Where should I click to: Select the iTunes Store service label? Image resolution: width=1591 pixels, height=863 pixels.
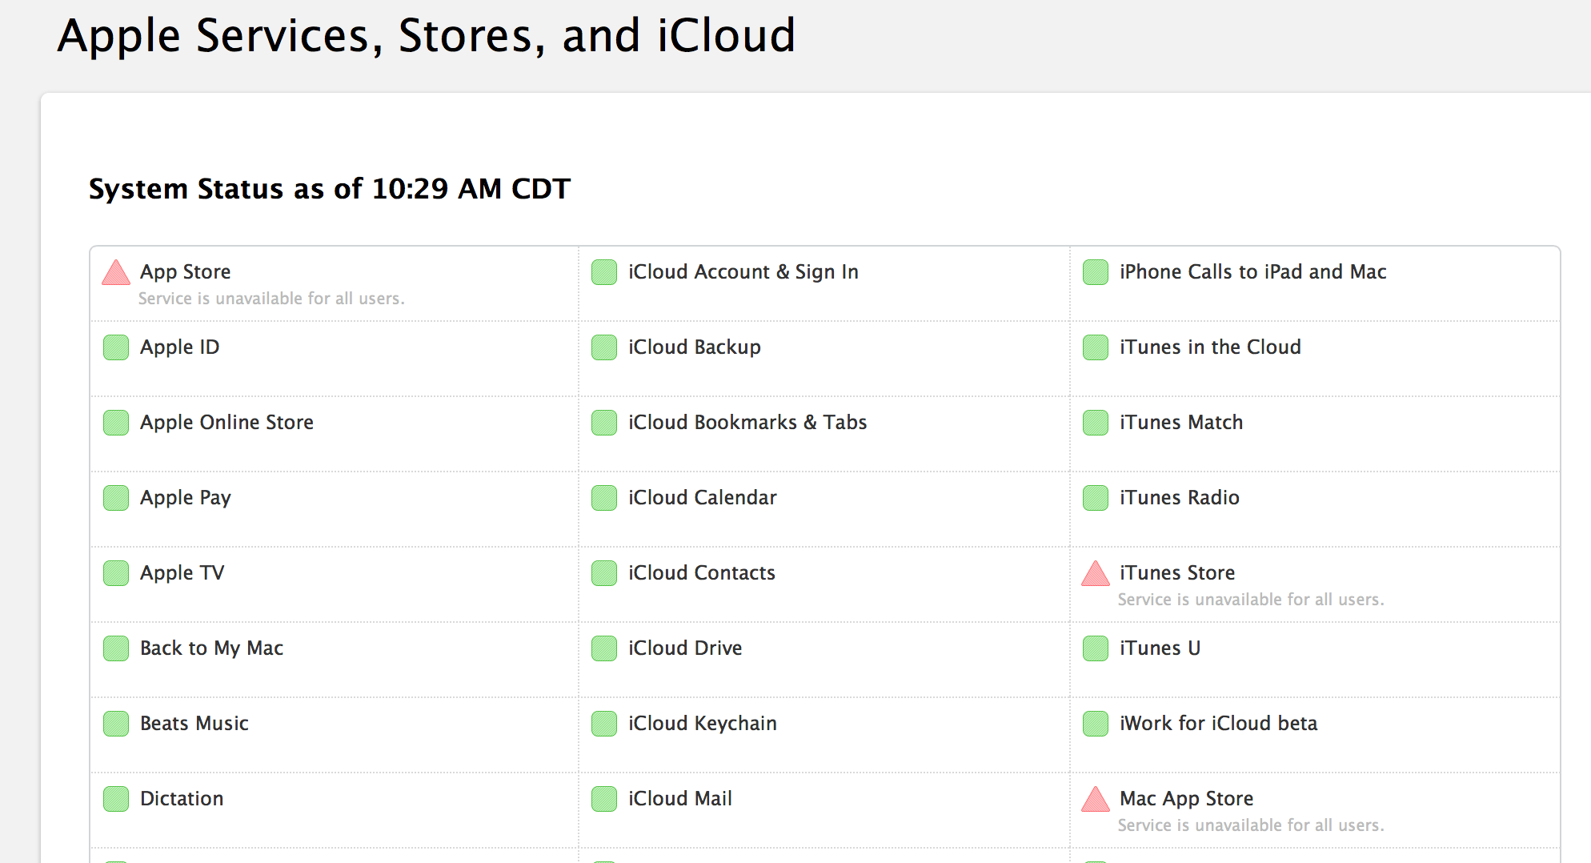point(1177,573)
